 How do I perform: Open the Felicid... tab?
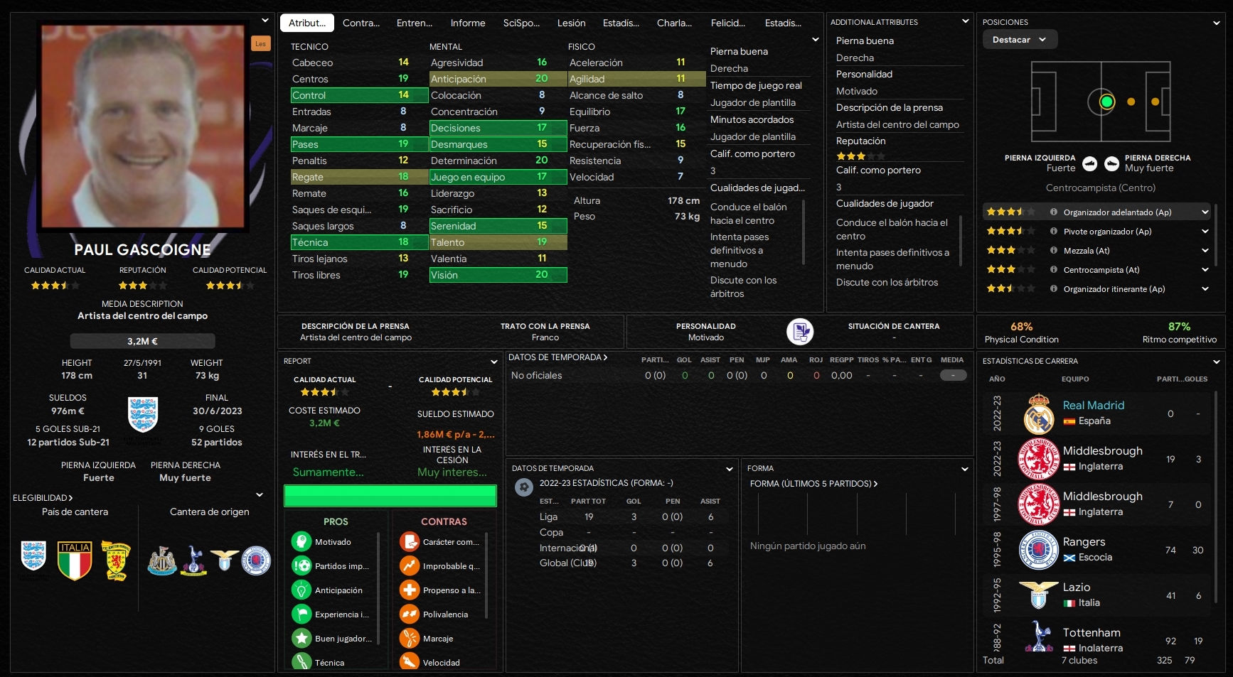click(728, 23)
